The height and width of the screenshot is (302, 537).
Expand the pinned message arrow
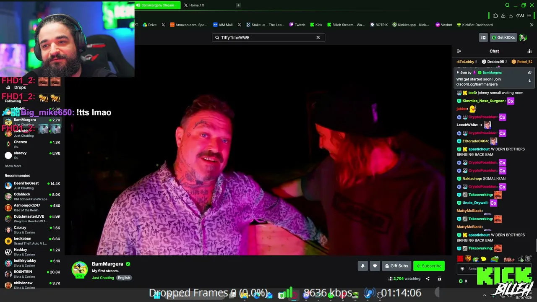(x=529, y=81)
